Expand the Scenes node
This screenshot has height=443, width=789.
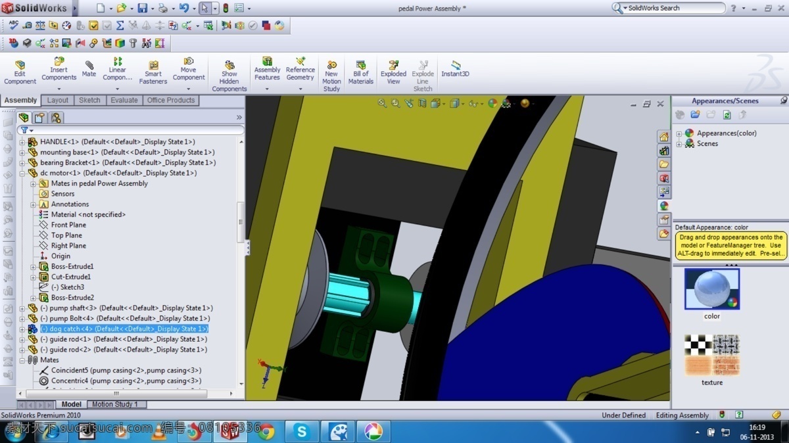[679, 144]
